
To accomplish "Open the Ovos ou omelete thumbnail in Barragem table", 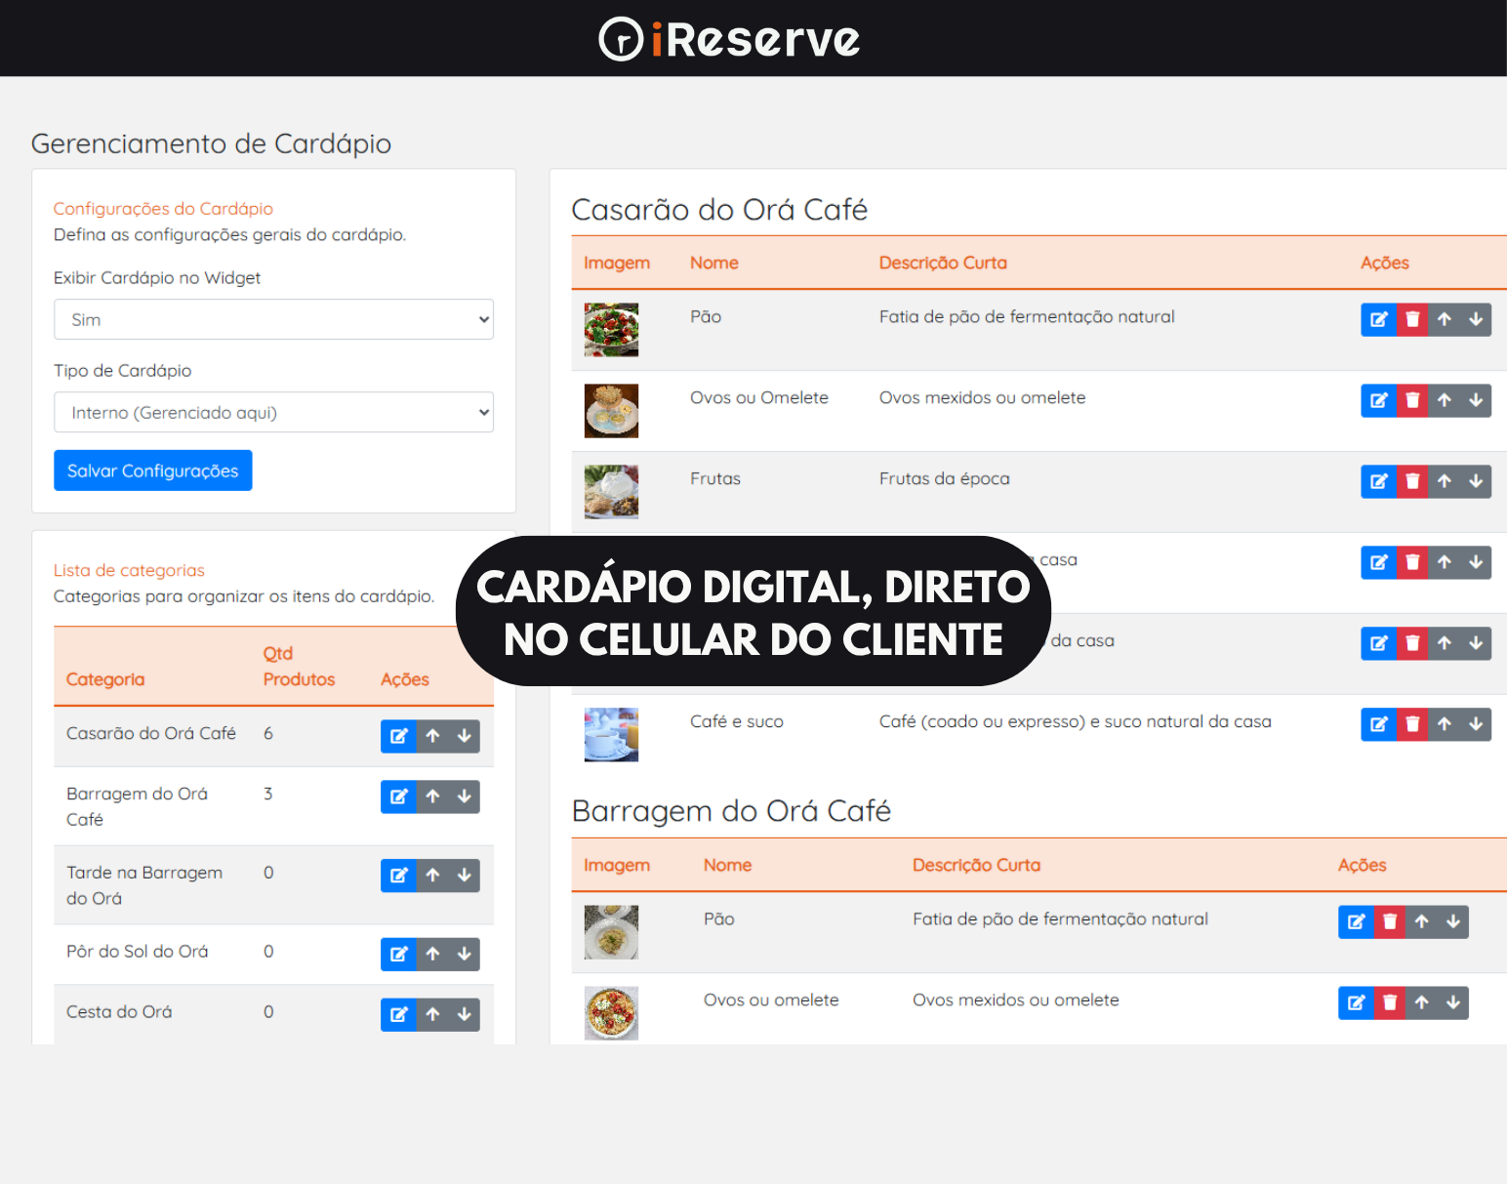I will [x=611, y=1013].
